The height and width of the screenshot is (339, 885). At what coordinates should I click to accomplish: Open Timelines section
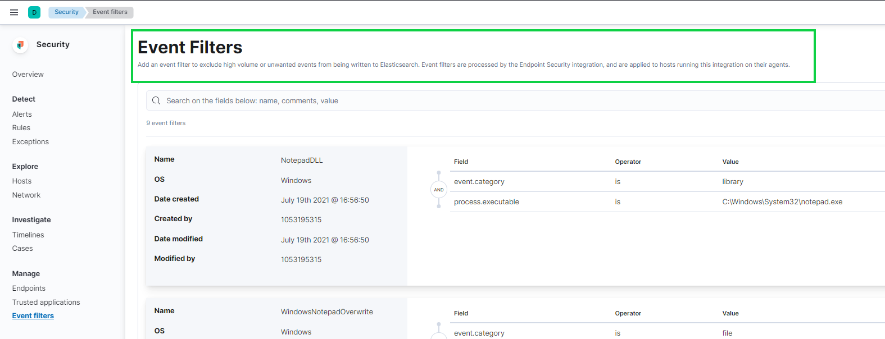point(28,235)
